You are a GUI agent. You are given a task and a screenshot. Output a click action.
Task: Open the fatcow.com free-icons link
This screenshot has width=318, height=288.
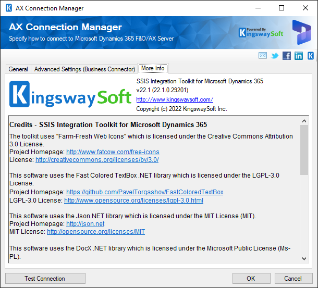[113, 152]
